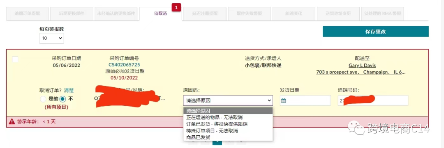Viewport: 444px width, 148px height.
Task: Click the 警示年龄: < 1 天 text
Action: (x=36, y=122)
